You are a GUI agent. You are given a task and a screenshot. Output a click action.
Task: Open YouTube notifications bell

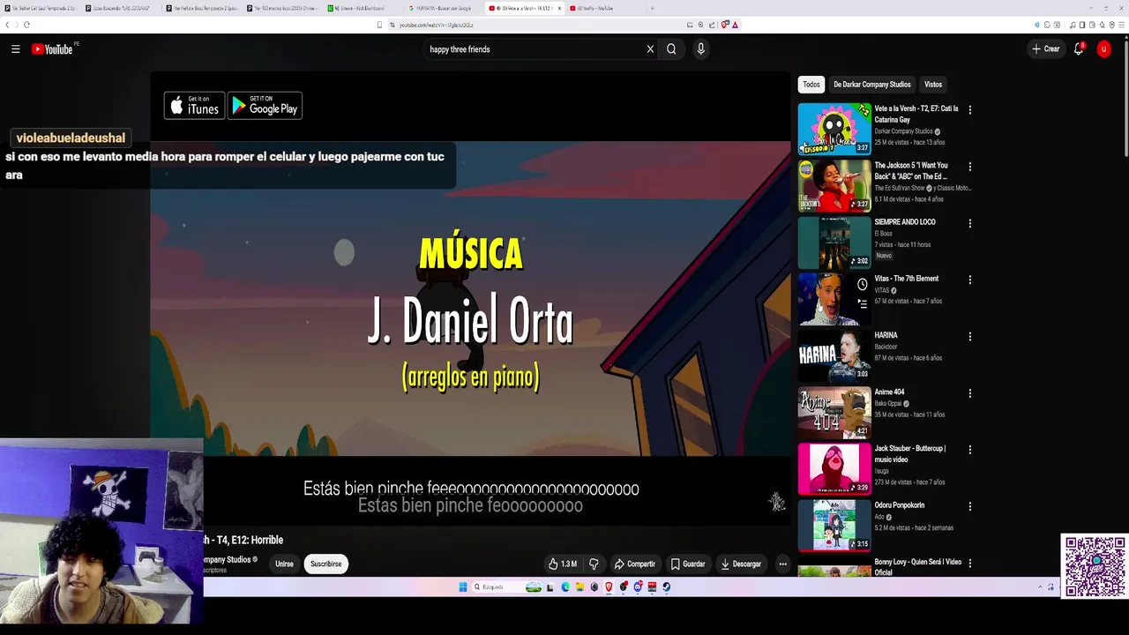pyautogui.click(x=1079, y=49)
